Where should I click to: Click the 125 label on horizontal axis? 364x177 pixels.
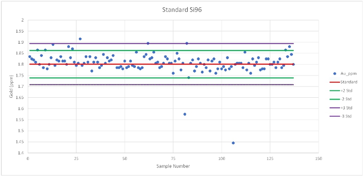[270, 159]
